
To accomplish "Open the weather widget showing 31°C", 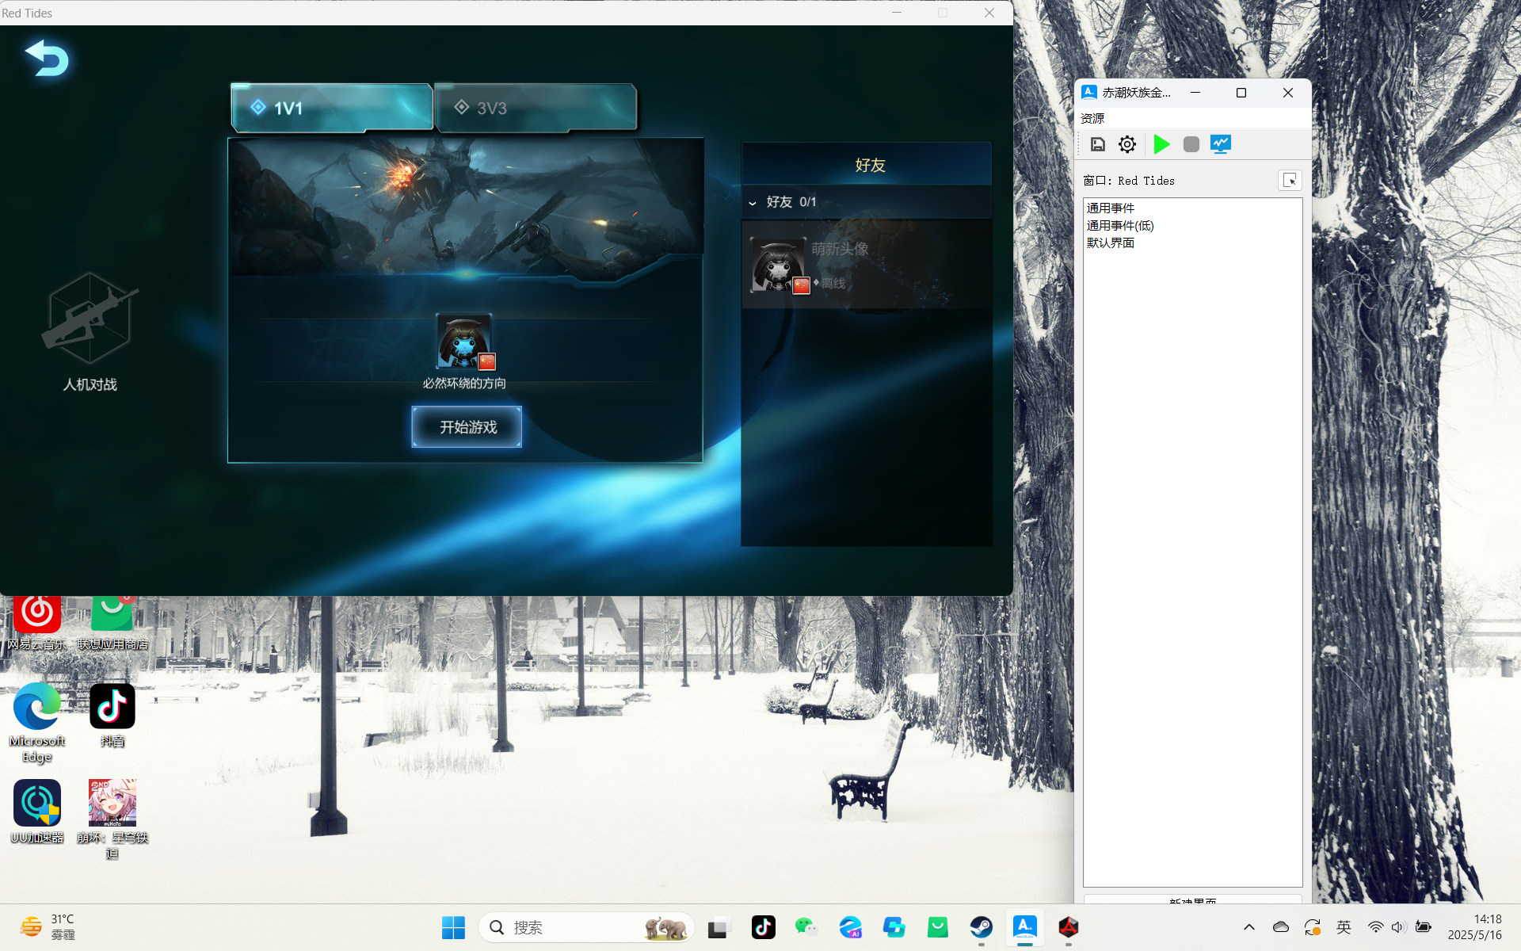I will point(48,927).
